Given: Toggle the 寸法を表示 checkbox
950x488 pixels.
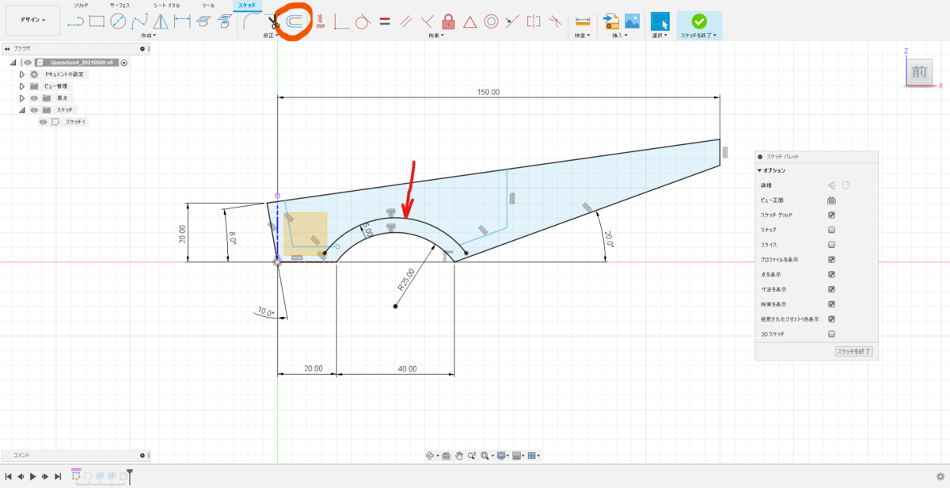Looking at the screenshot, I should coord(831,289).
